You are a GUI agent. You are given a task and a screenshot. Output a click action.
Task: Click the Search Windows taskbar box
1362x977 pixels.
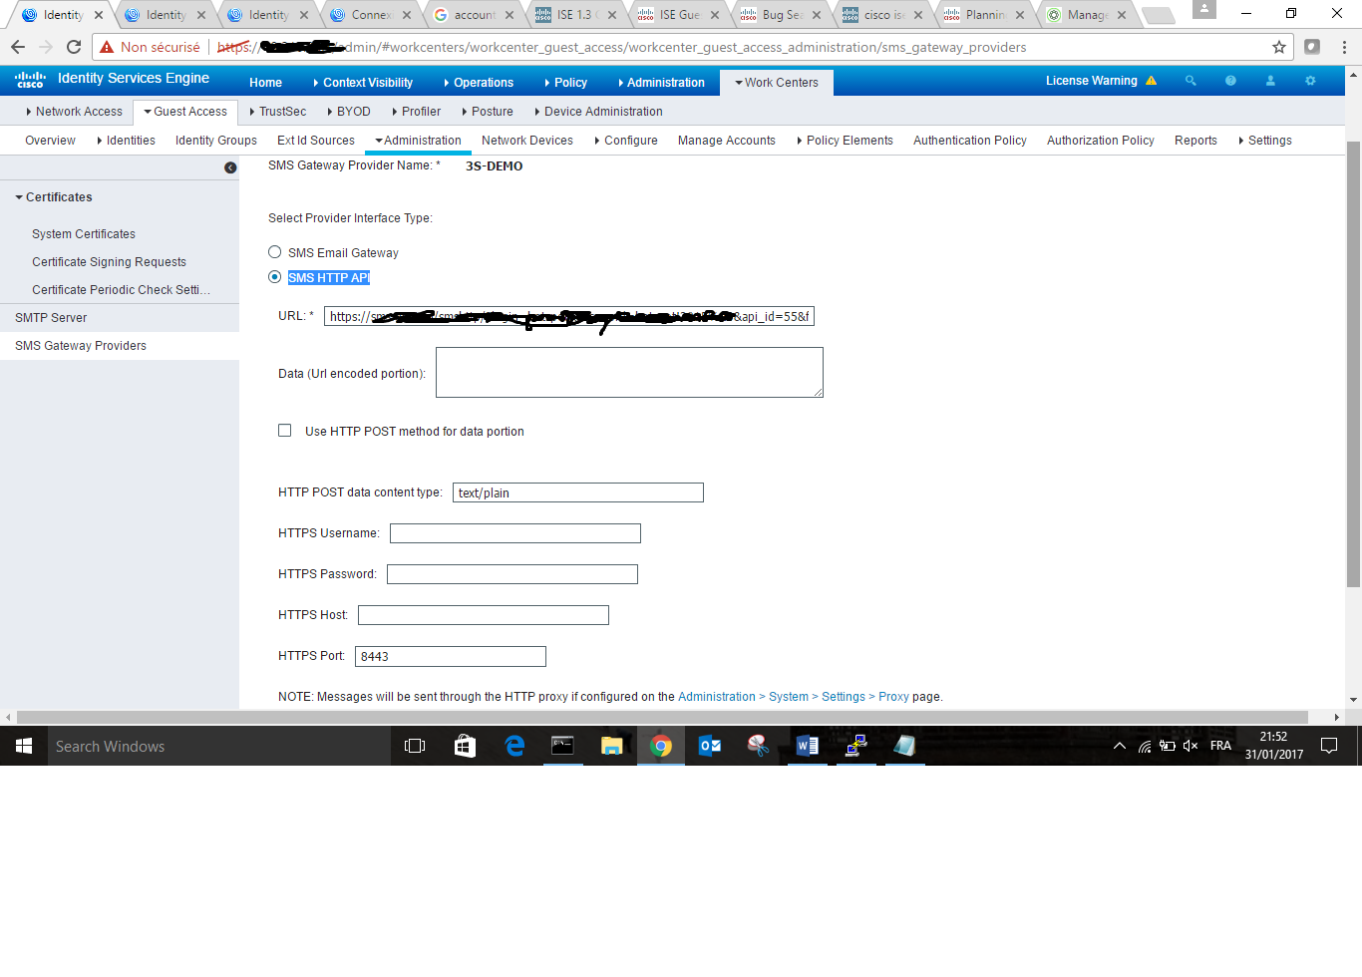pyautogui.click(x=219, y=746)
